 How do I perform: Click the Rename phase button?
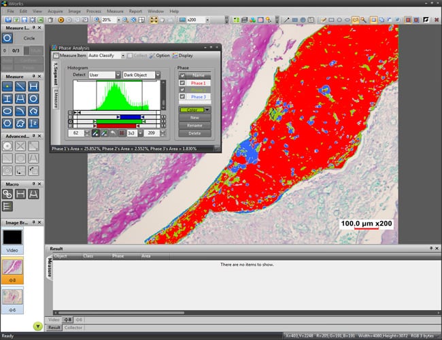(x=195, y=125)
